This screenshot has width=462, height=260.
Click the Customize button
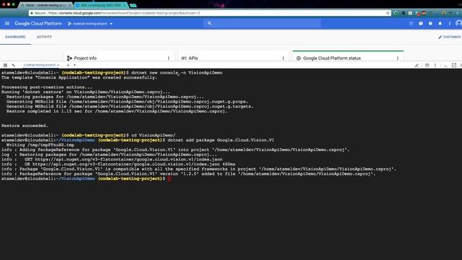click(449, 37)
